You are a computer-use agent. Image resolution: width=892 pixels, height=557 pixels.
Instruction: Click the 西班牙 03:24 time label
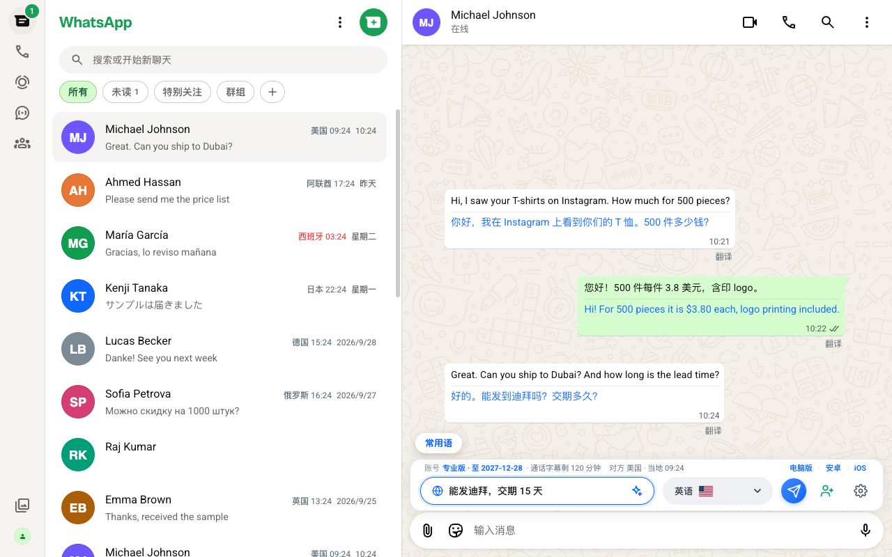point(322,237)
